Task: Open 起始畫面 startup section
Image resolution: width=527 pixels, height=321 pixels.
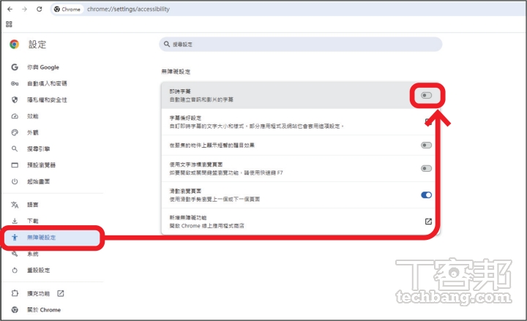Action: coord(38,181)
